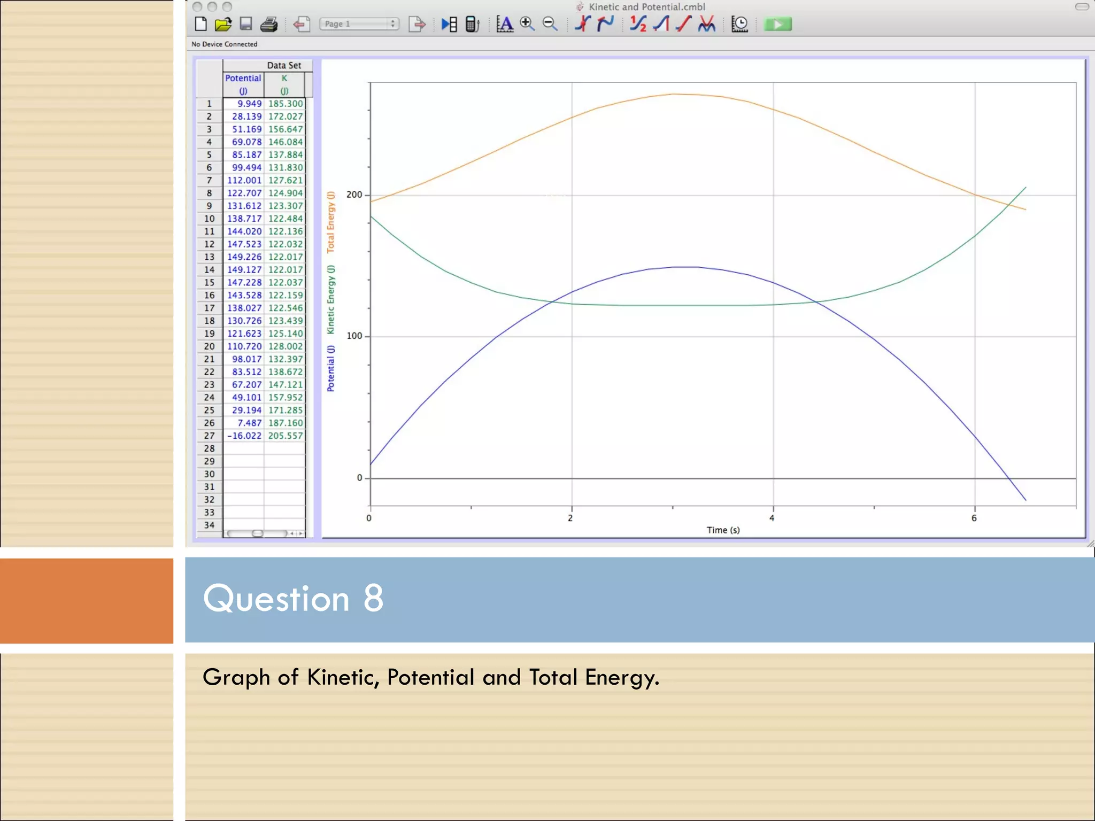Image resolution: width=1095 pixels, height=821 pixels.
Task: Select potential cell 69.078 in row 4
Action: (x=243, y=142)
